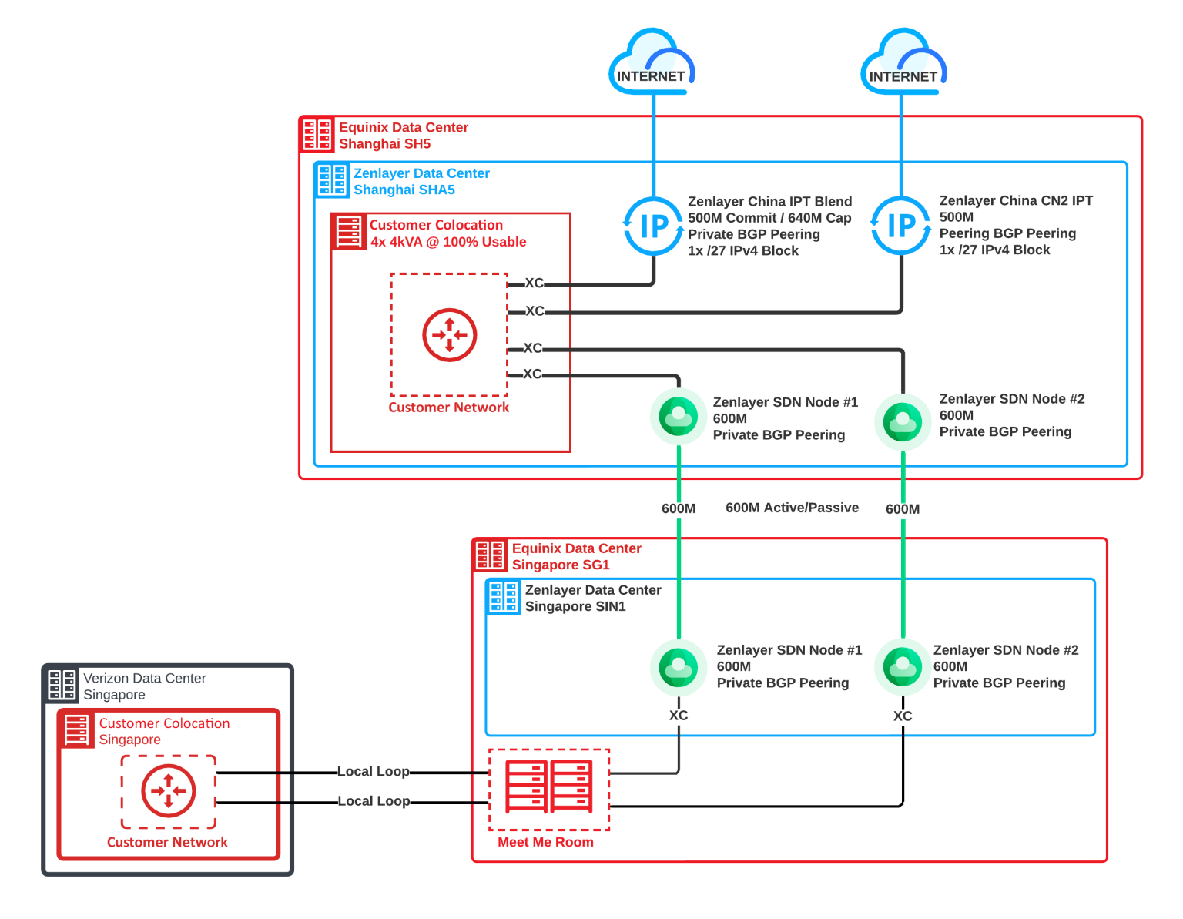1183x919 pixels.
Task: Select the Customer Colocation Singapore server icon
Action: pos(77,730)
